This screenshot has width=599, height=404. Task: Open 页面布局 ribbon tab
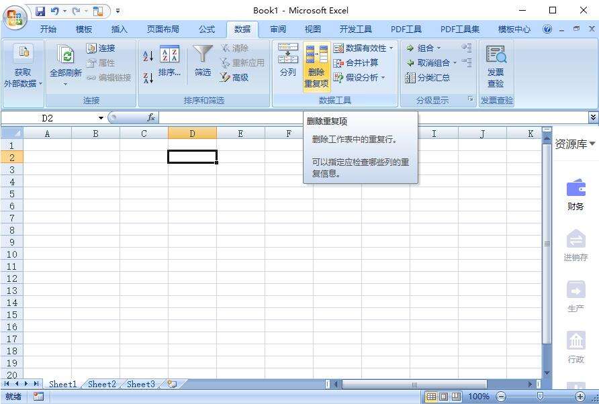163,29
